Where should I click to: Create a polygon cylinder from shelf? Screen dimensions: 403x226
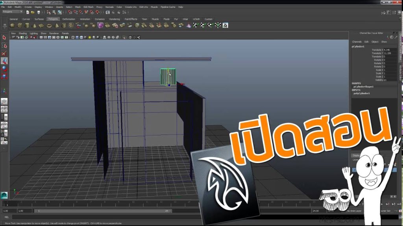(27, 26)
